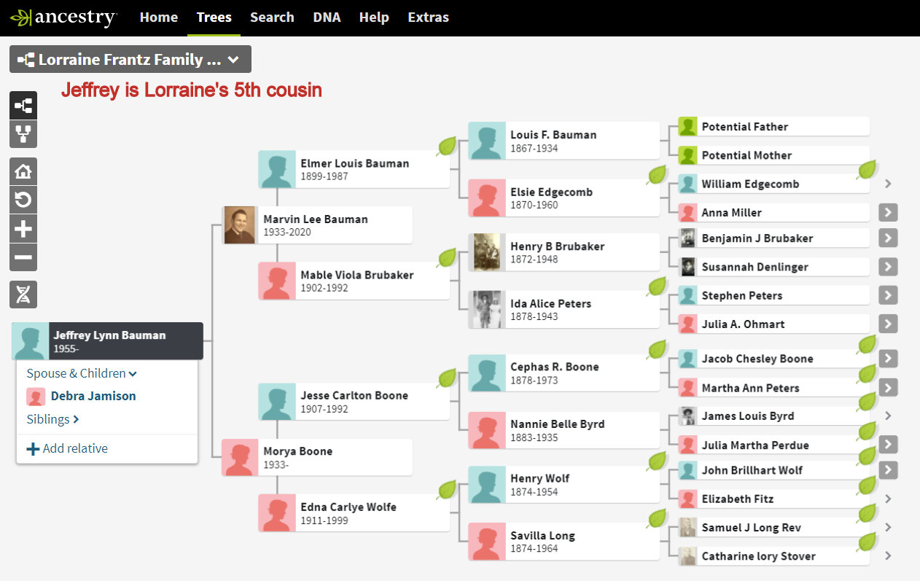Open the DNA menu in the top bar
Image resolution: width=920 pixels, height=581 pixels.
(x=327, y=17)
